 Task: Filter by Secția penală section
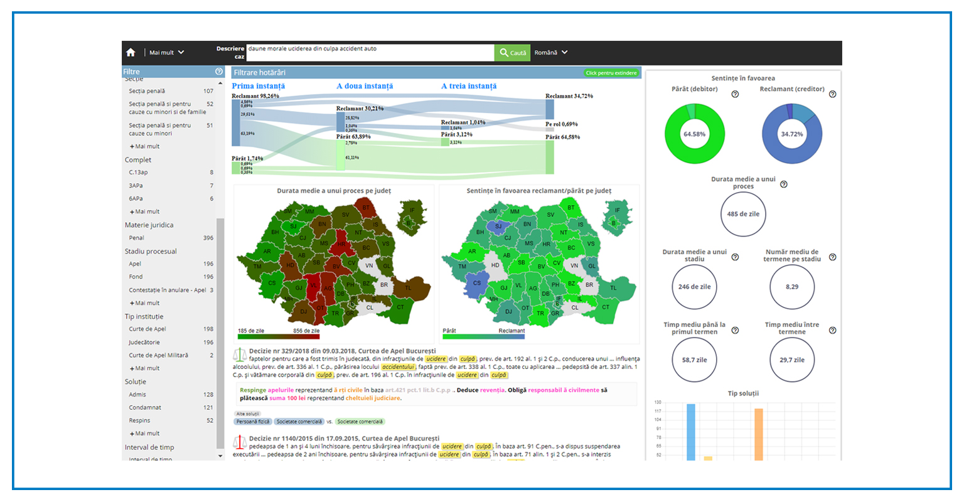tap(147, 91)
